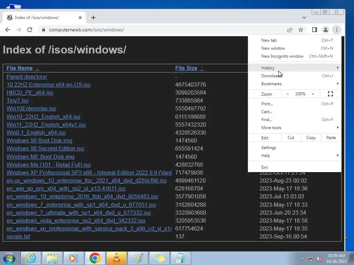354x265 pixels.
Task: Expand More tools submenu
Action: click(x=295, y=128)
